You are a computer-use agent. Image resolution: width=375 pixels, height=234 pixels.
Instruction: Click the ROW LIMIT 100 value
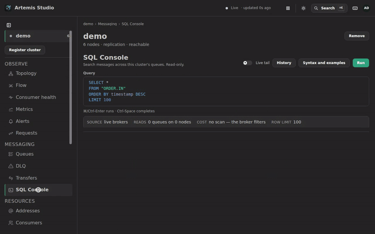coord(297,122)
